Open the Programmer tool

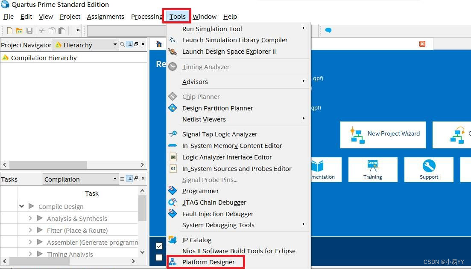pos(239,191)
